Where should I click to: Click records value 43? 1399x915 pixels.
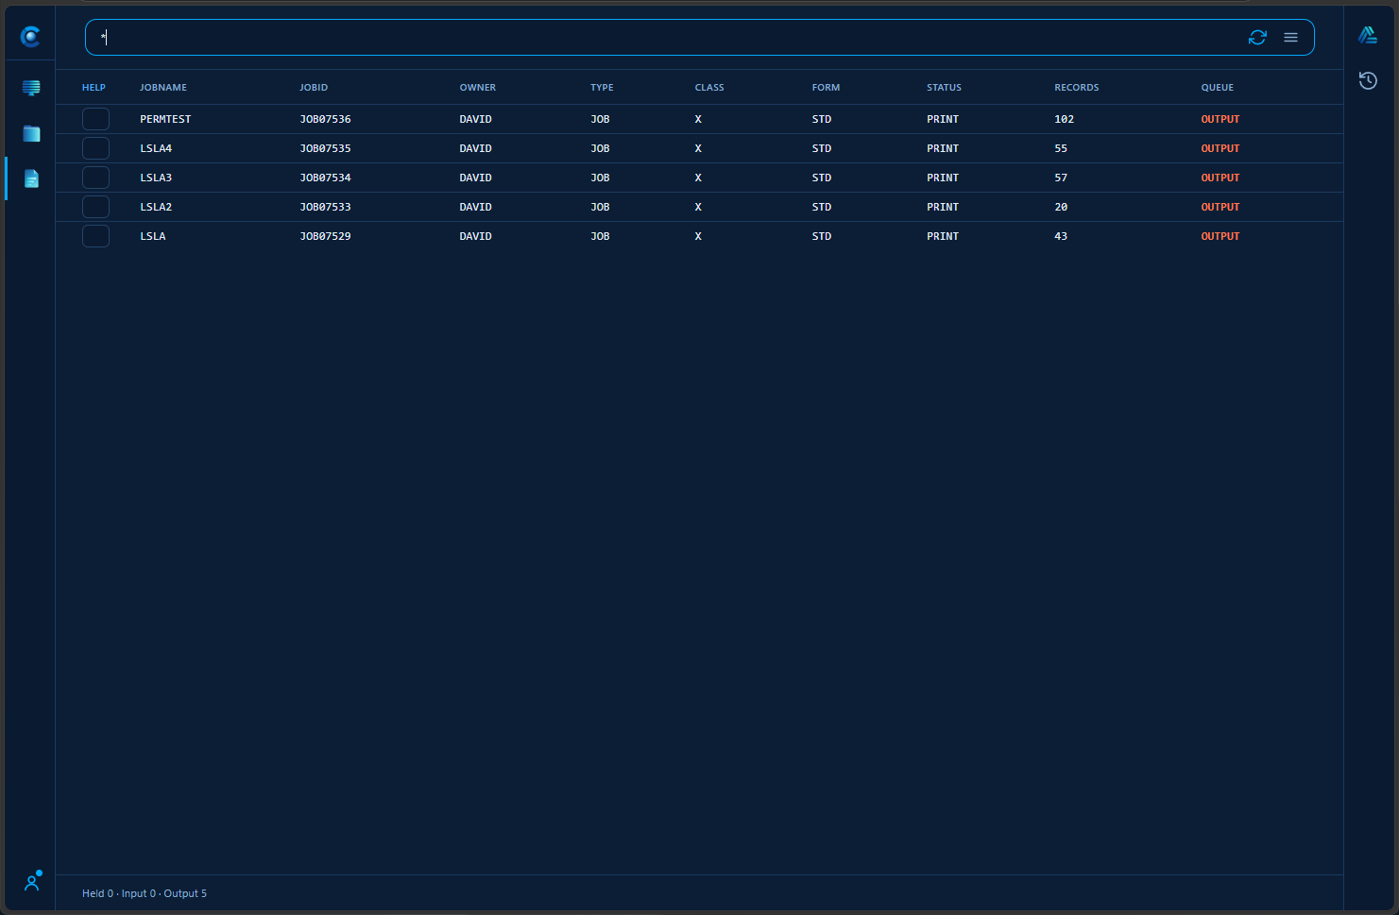1061,236
